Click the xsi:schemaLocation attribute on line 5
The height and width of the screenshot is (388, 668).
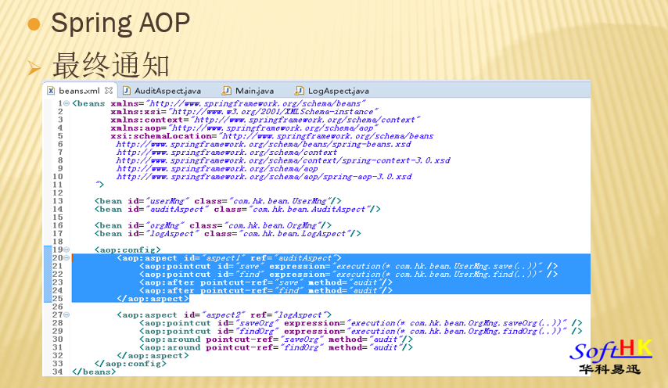pyautogui.click(x=272, y=136)
